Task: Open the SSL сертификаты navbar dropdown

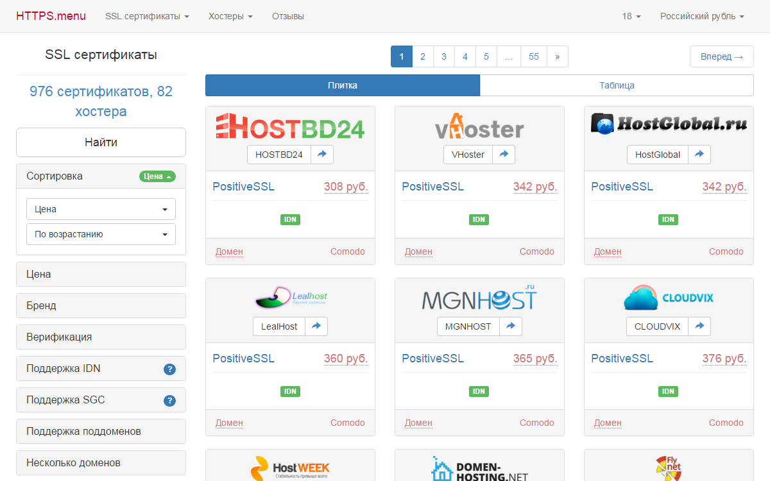Action: tap(147, 16)
